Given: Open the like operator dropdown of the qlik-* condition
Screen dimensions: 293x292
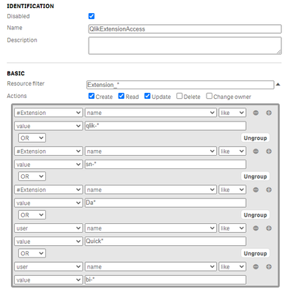Looking at the screenshot, I should coord(232,113).
